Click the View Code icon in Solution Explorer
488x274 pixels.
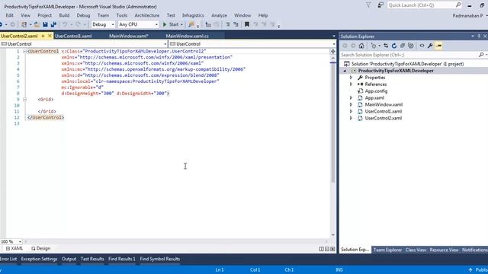click(422, 46)
